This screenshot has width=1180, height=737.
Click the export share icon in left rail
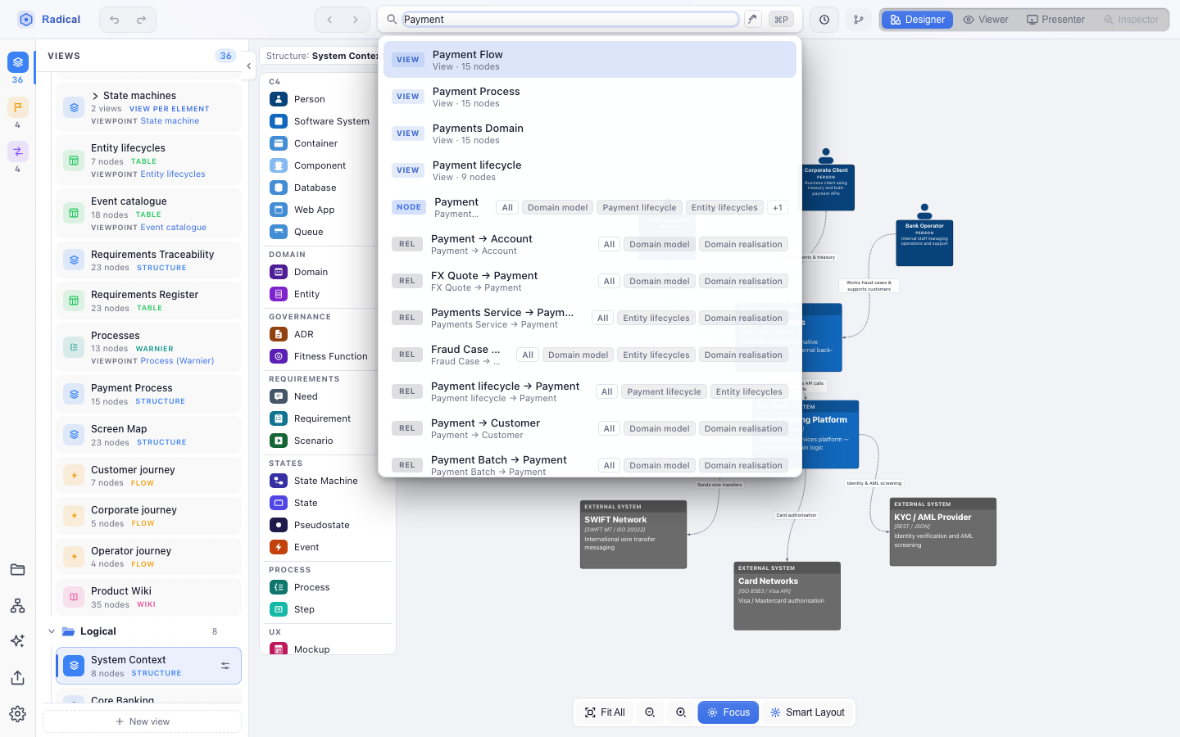18,677
